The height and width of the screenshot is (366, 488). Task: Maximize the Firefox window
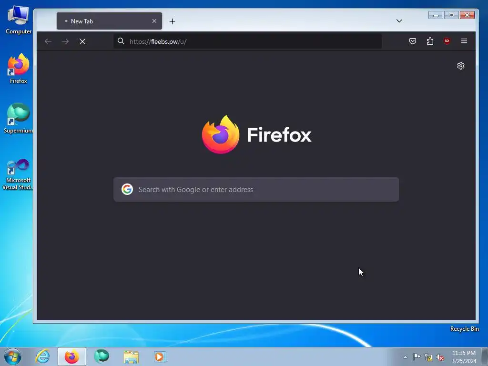(451, 15)
